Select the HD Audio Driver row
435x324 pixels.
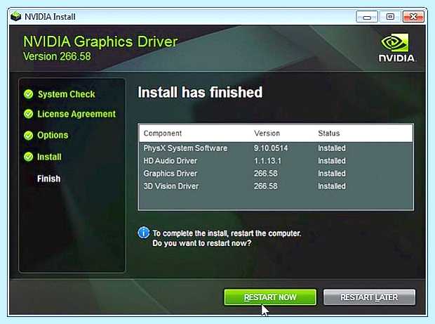coord(276,161)
